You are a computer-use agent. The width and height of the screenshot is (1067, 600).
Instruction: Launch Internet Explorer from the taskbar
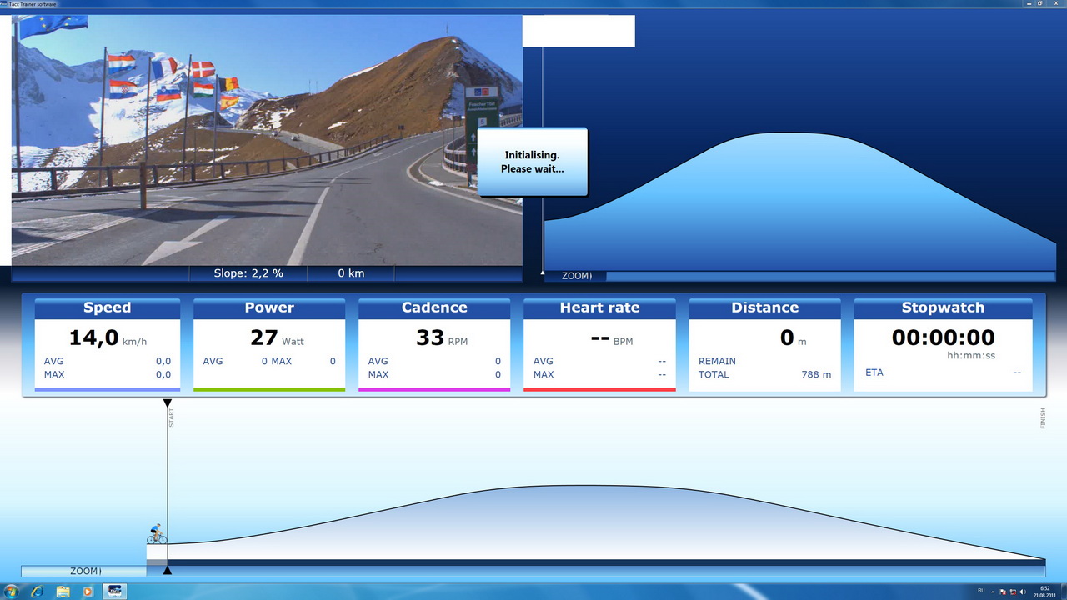[37, 592]
